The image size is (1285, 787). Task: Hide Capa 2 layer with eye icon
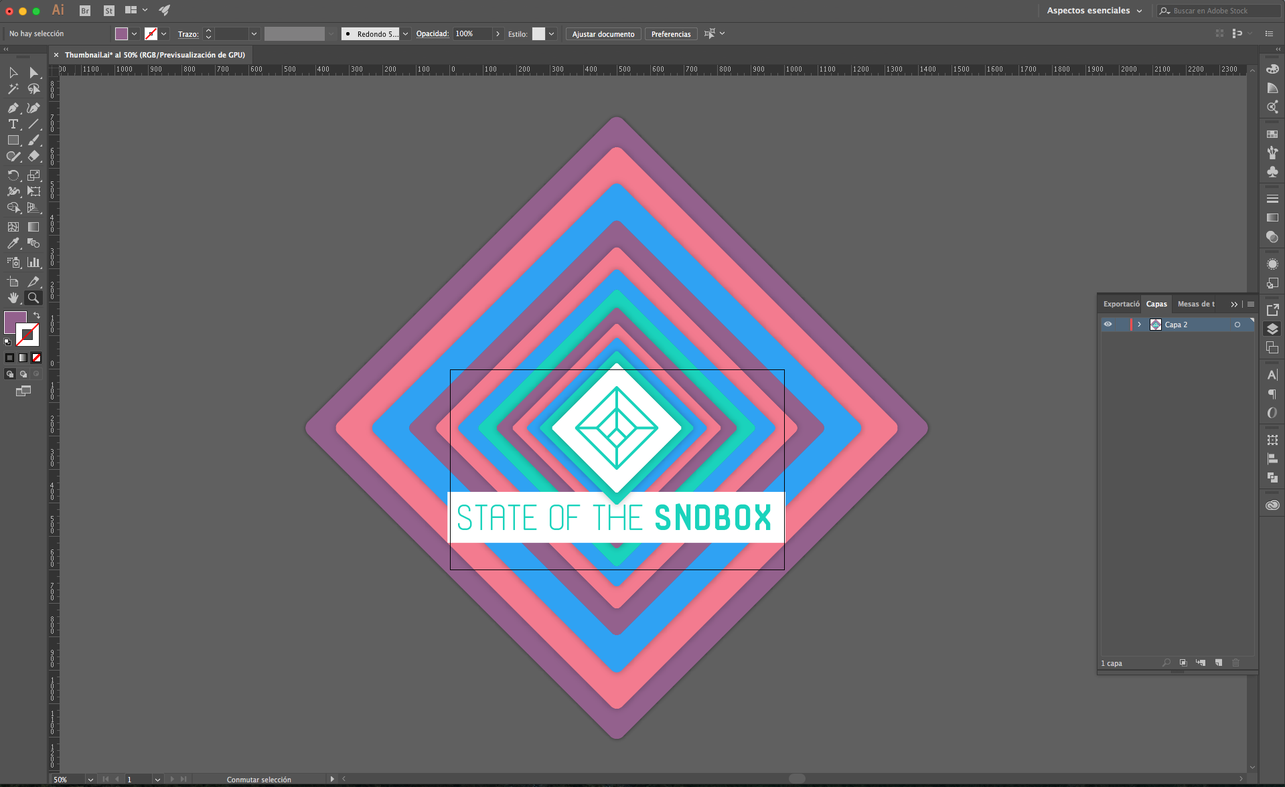pyautogui.click(x=1108, y=325)
